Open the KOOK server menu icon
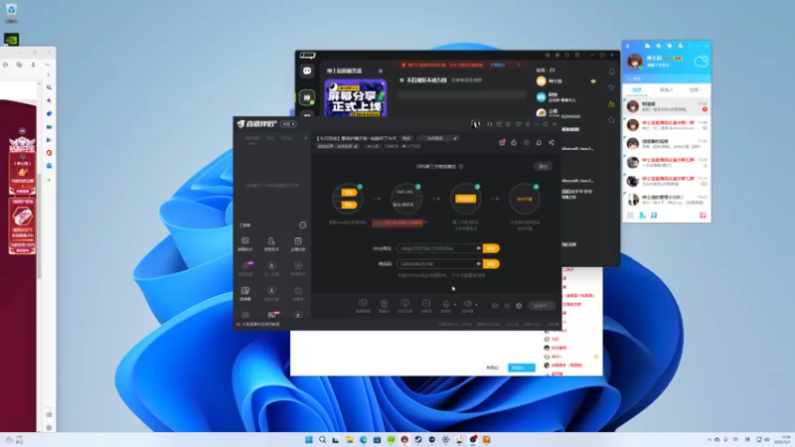 click(381, 71)
